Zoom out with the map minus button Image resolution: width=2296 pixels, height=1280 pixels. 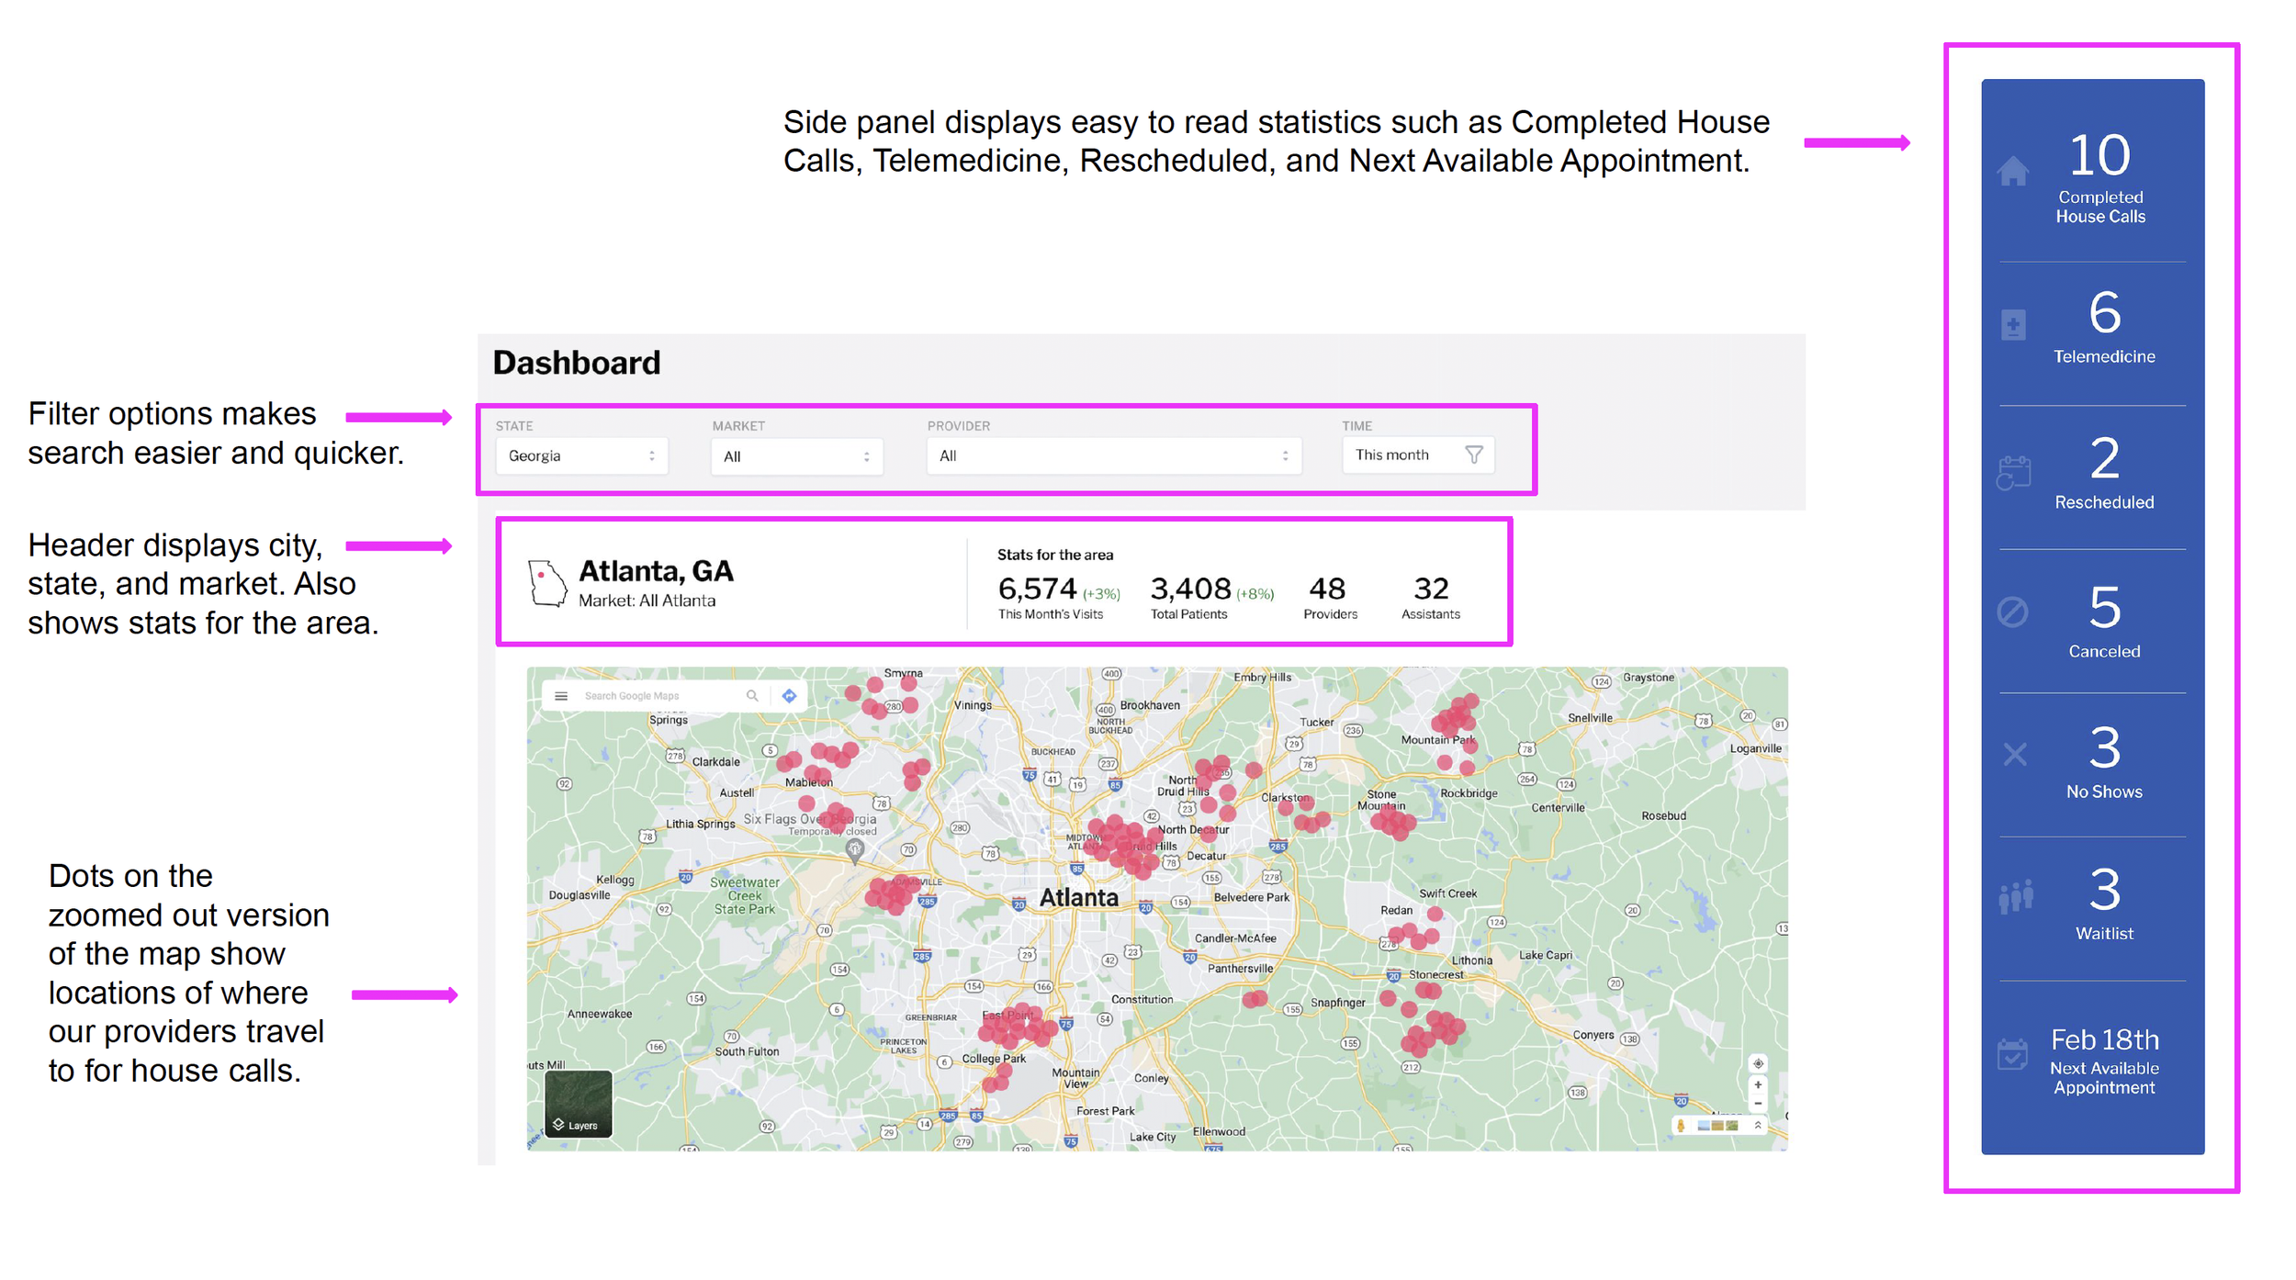pos(1758,1104)
